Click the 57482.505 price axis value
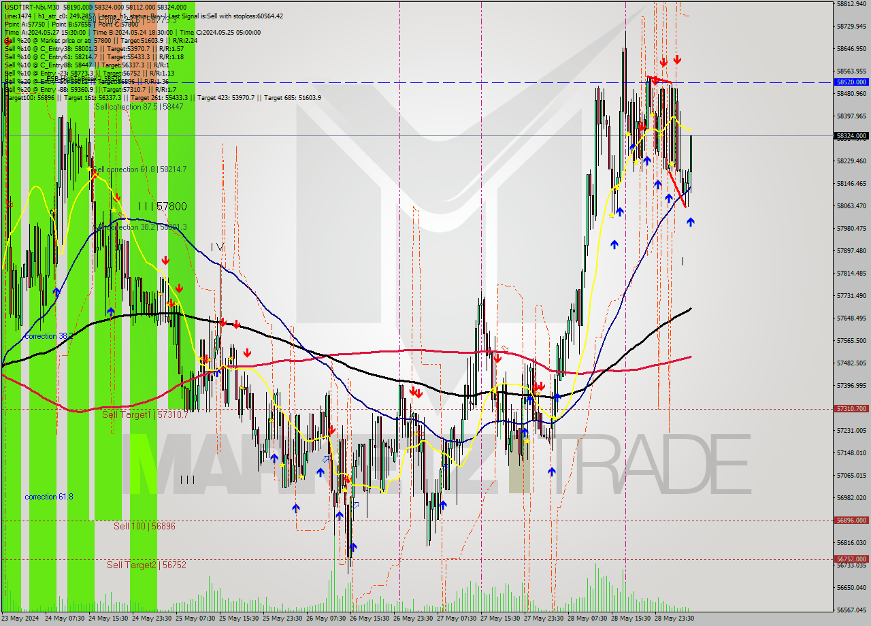871x626 pixels. coord(851,363)
